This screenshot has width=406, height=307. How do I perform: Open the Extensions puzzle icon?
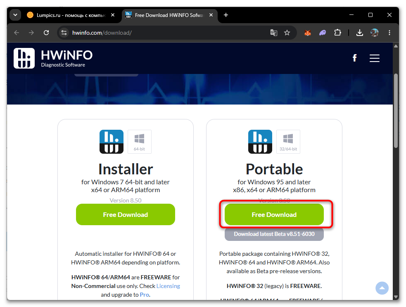(x=337, y=33)
